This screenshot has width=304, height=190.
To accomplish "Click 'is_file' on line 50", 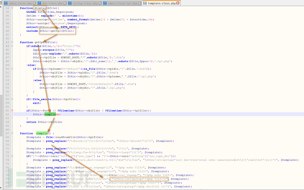I will point(90,69).
